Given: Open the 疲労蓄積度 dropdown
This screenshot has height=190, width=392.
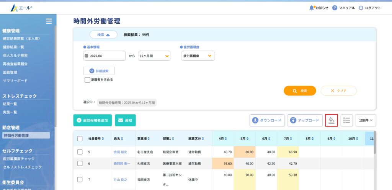Looking at the screenshot, I should (198, 56).
